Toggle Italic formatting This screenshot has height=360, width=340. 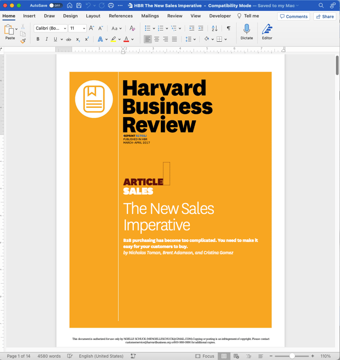click(x=46, y=39)
